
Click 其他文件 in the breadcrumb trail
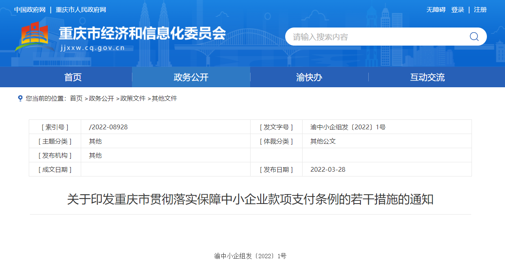tap(164, 98)
